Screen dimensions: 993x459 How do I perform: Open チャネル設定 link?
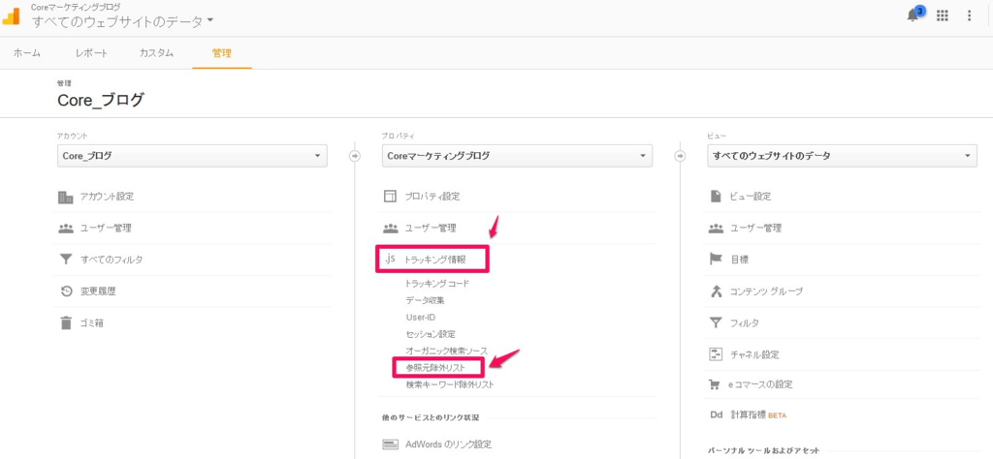pyautogui.click(x=754, y=354)
